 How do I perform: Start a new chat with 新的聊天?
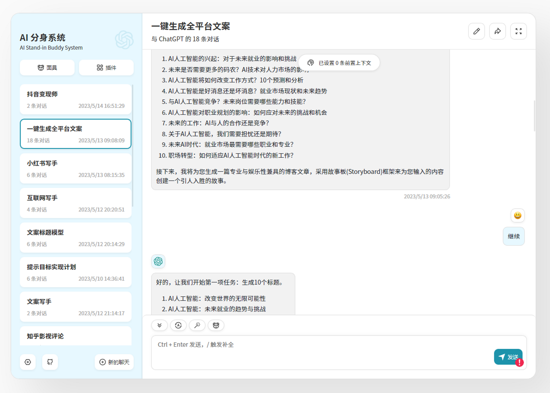114,362
